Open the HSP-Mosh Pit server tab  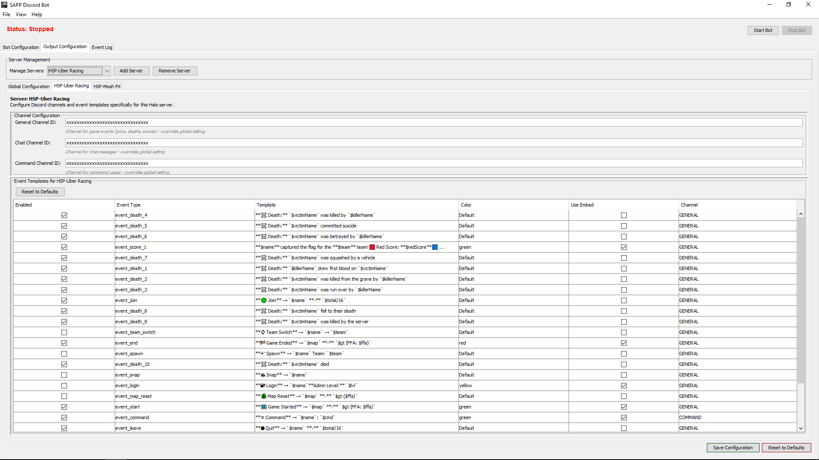coord(107,86)
